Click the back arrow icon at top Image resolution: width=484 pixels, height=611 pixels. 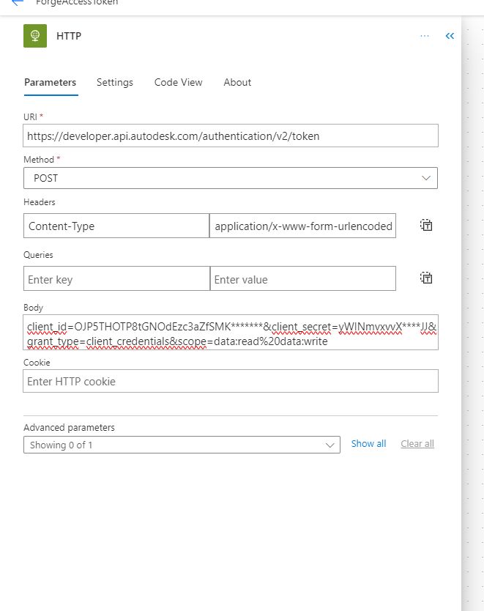pyautogui.click(x=18, y=2)
